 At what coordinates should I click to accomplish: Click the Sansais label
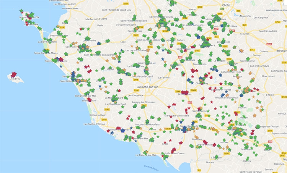point(269,170)
